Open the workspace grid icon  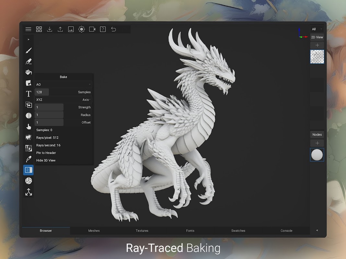click(39, 29)
